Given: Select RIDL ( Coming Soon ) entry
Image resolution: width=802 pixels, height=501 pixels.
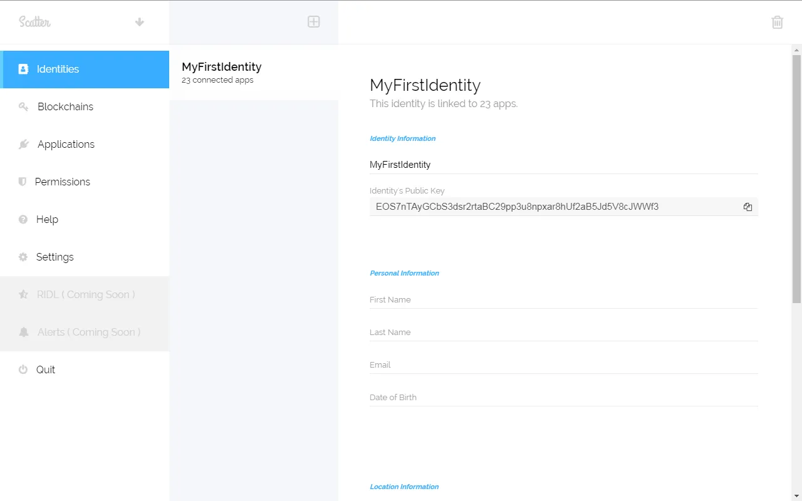Looking at the screenshot, I should coord(85,295).
